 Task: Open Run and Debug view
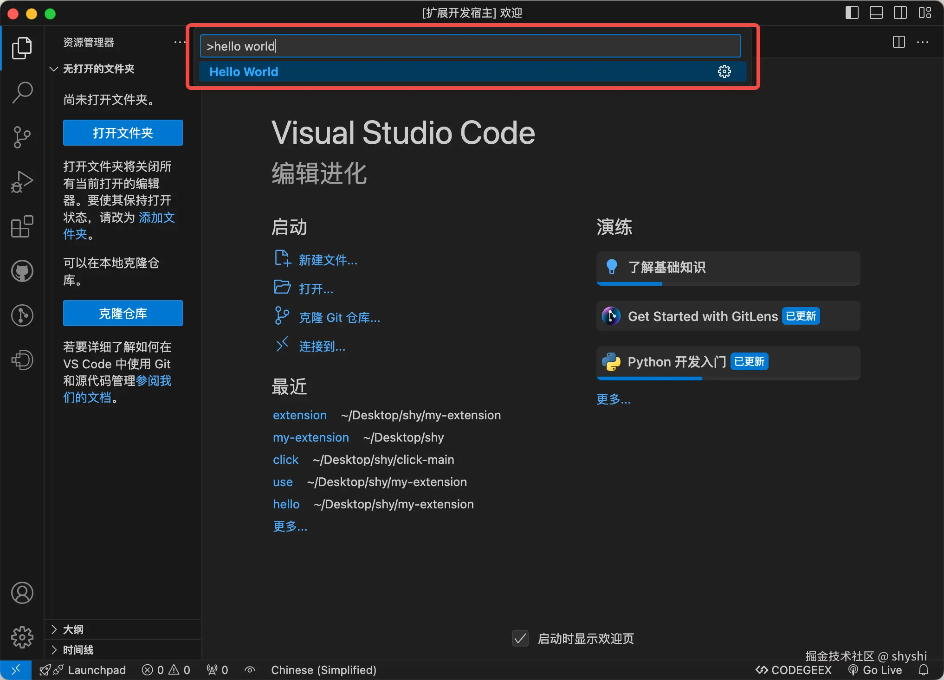(22, 182)
